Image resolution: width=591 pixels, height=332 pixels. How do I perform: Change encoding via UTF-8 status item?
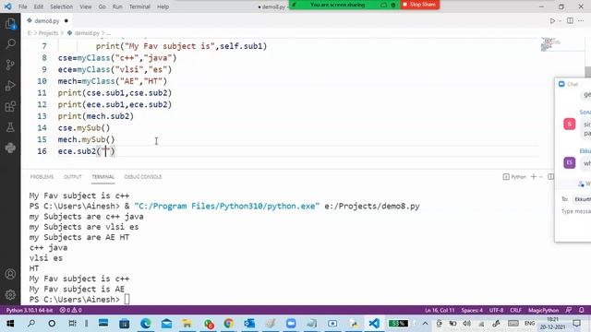pos(496,310)
